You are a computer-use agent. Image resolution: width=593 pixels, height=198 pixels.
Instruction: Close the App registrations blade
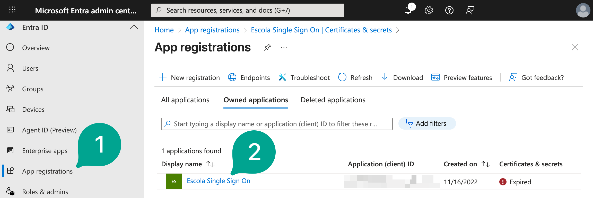click(575, 47)
